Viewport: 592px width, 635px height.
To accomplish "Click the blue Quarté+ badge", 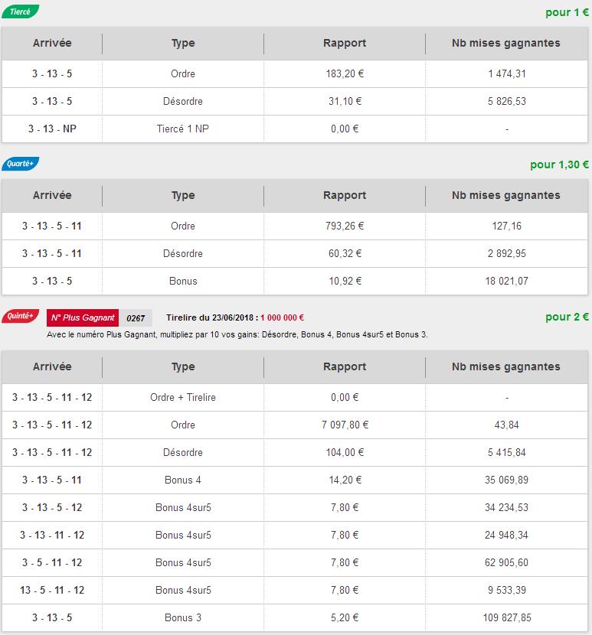I will pyautogui.click(x=22, y=164).
